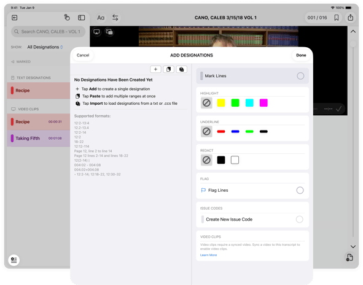
Task: Tap the touch gesture hand icon
Action: click(x=67, y=18)
